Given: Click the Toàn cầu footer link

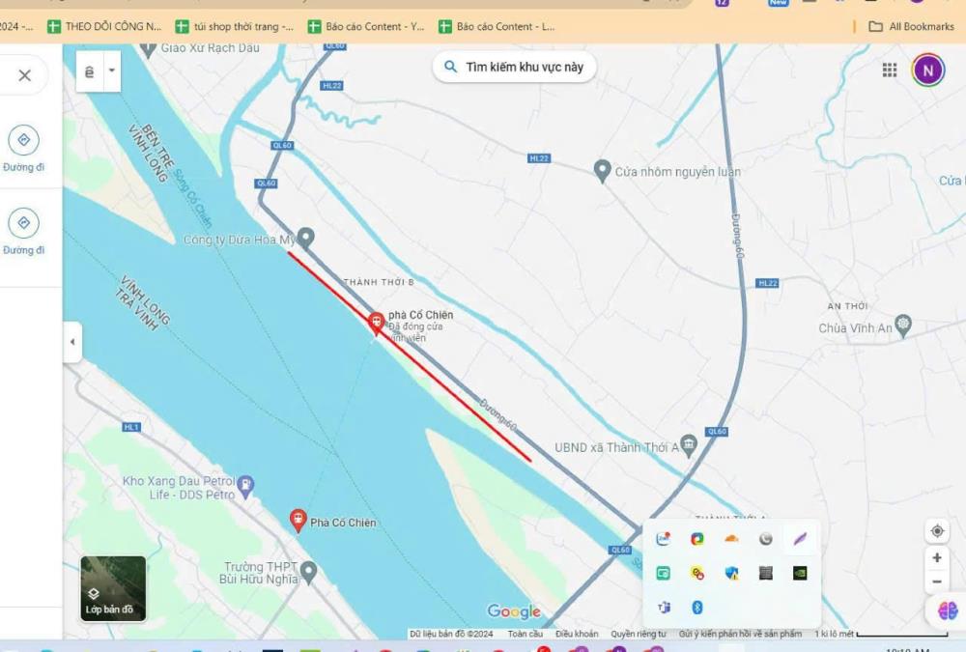Looking at the screenshot, I should (x=526, y=634).
